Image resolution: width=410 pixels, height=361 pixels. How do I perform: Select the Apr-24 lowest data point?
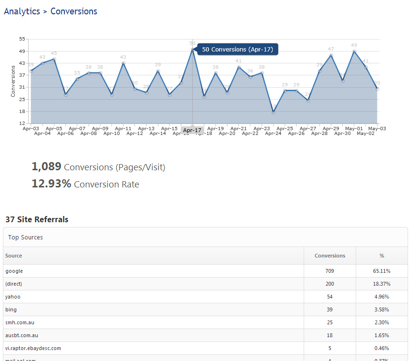coord(273,113)
